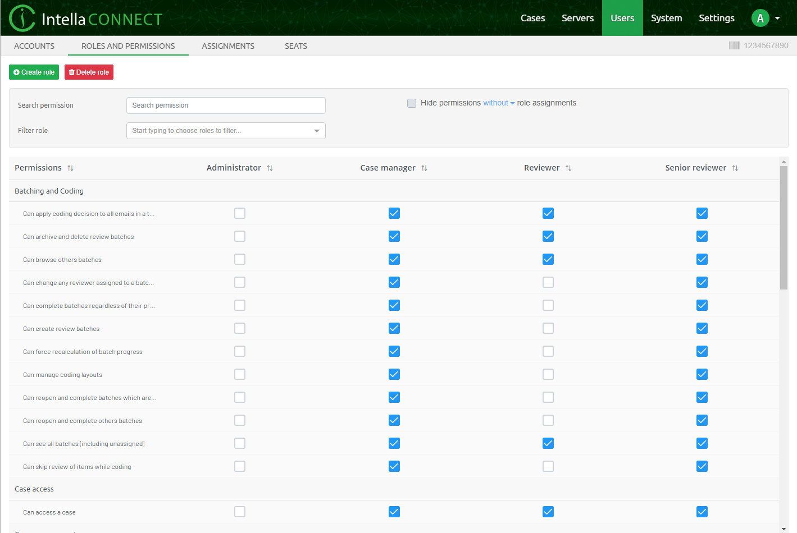The width and height of the screenshot is (797, 533).
Task: Open the Filter role dropdown
Action: pyautogui.click(x=226, y=131)
